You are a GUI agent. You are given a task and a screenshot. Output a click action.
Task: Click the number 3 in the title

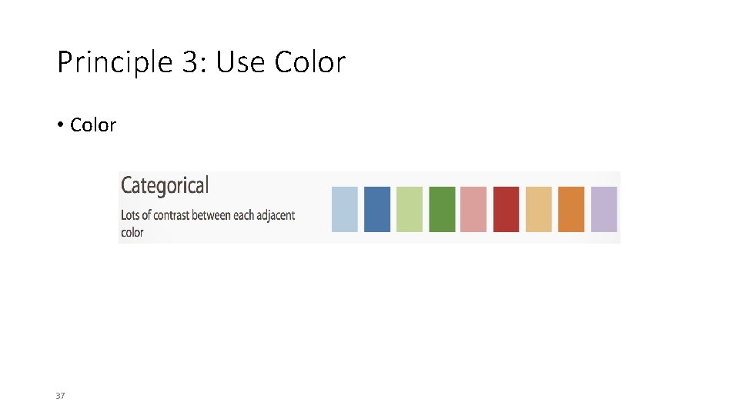[191, 62]
